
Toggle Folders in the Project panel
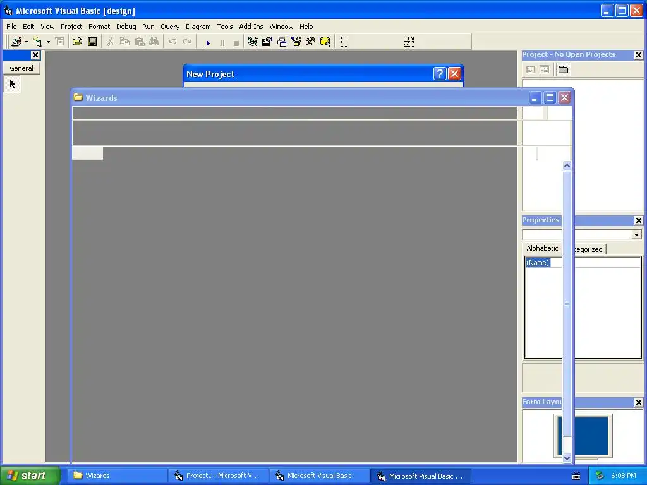pyautogui.click(x=563, y=69)
